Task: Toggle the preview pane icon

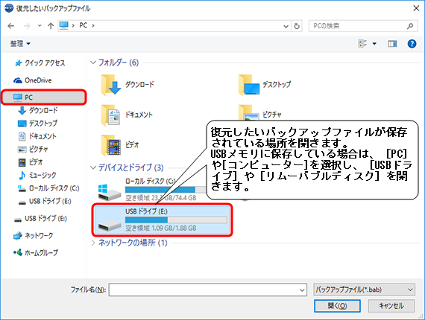Action: click(392, 44)
